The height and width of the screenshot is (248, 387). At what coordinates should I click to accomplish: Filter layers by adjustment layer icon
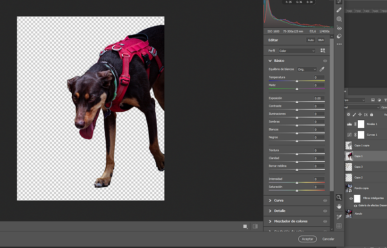click(379, 100)
